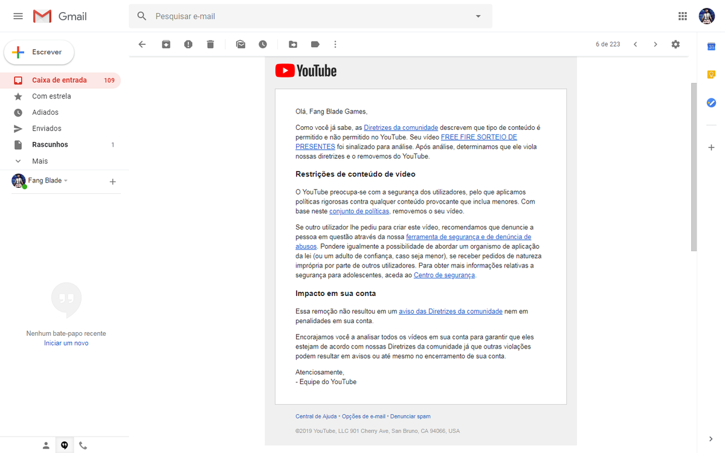
Task: Go to the newer email
Action: 635,44
